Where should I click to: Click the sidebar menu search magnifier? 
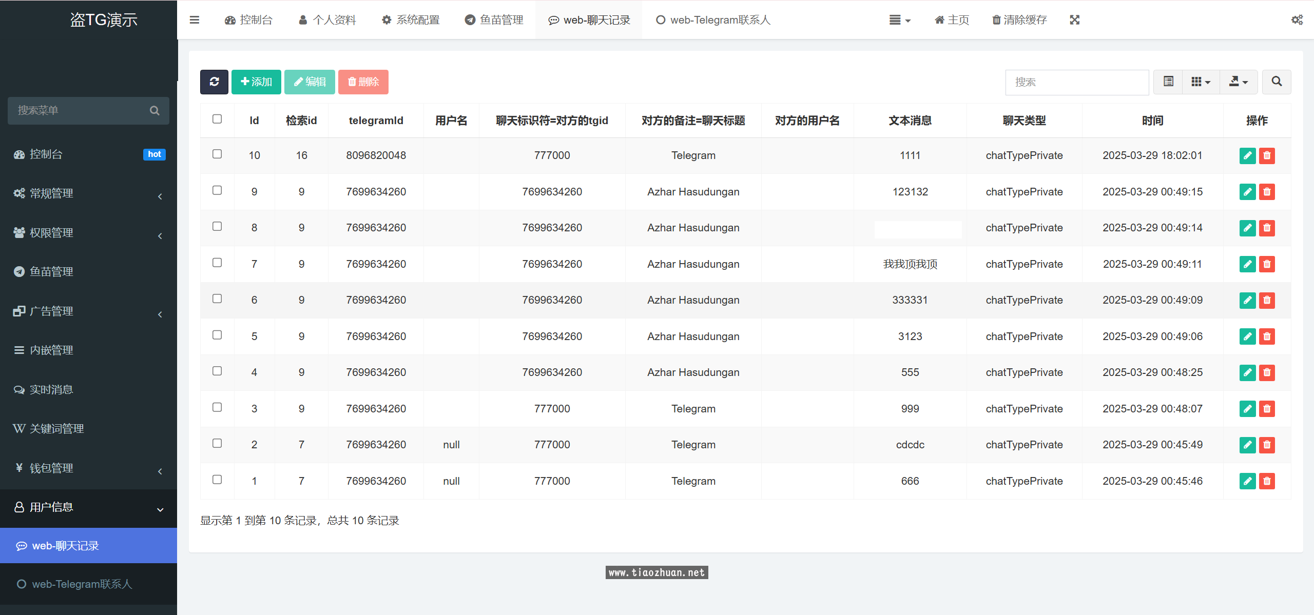tap(154, 110)
